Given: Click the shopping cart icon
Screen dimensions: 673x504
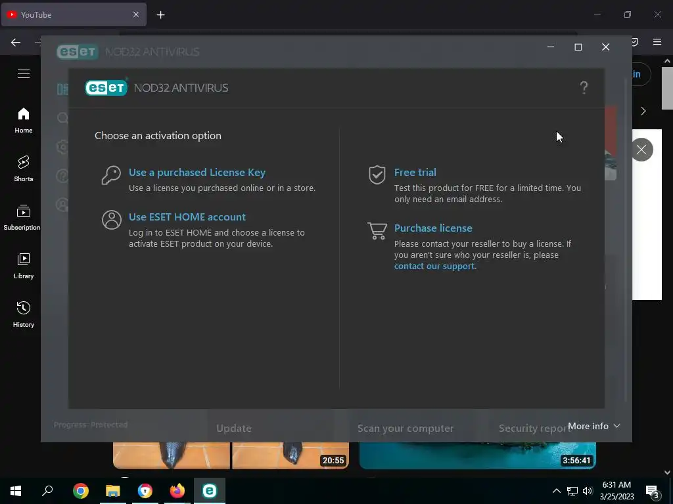Looking at the screenshot, I should coord(377,230).
